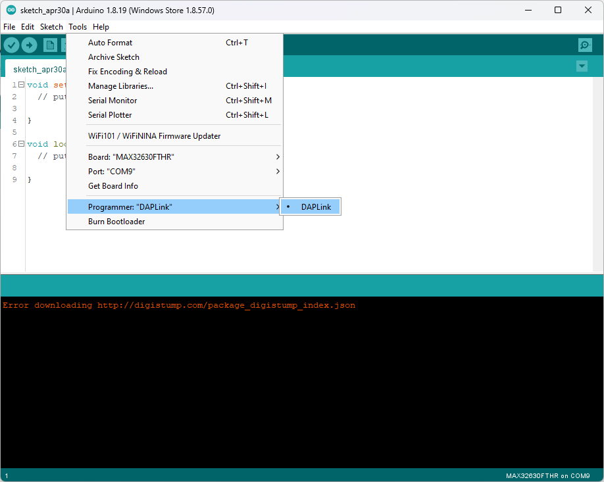This screenshot has width=604, height=482.
Task: Click the Arduino logo in title bar
Action: (11, 10)
